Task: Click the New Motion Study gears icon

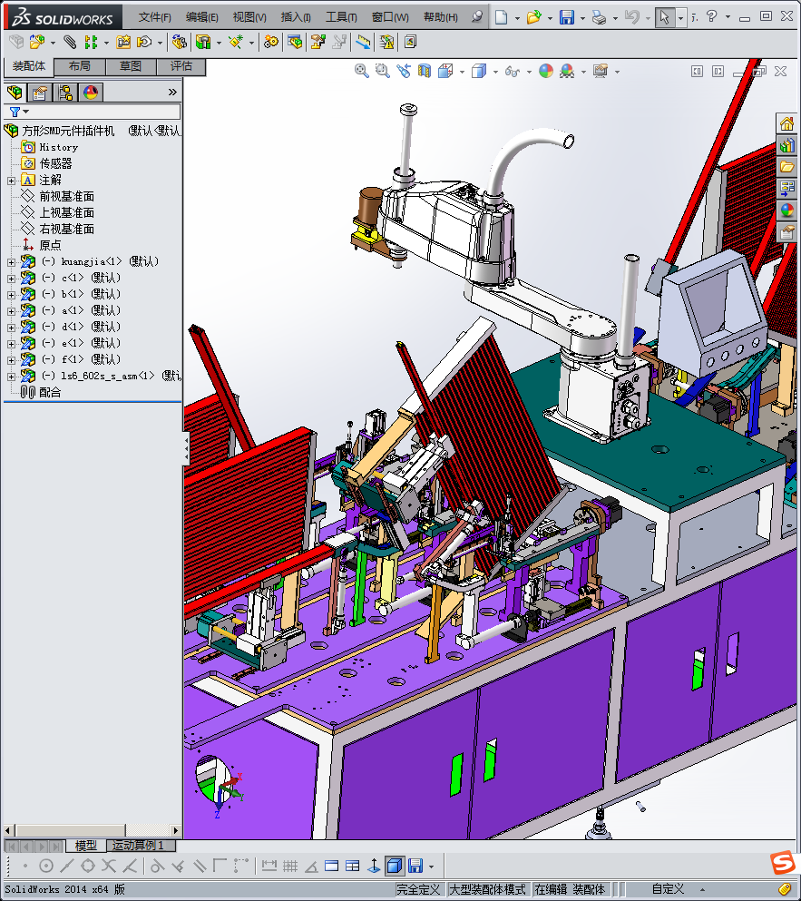Action: [x=270, y=42]
